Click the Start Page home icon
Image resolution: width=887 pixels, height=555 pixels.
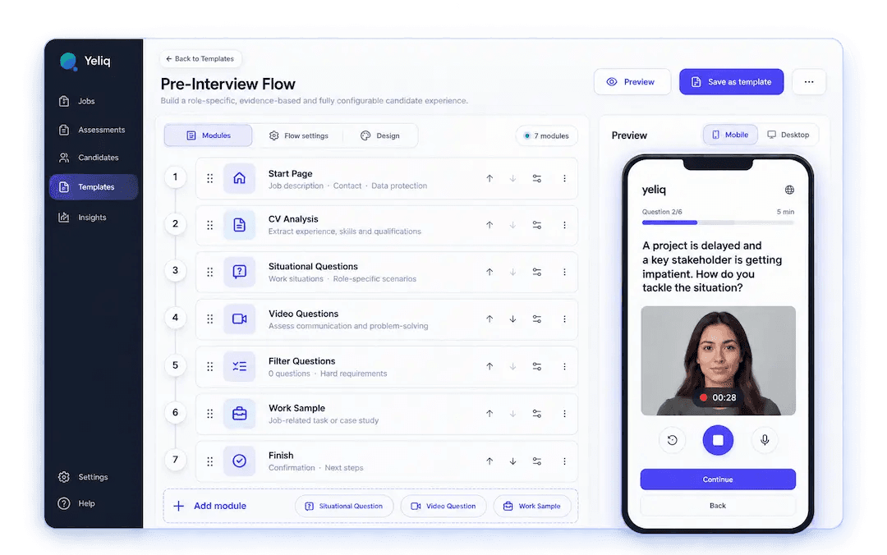click(239, 178)
